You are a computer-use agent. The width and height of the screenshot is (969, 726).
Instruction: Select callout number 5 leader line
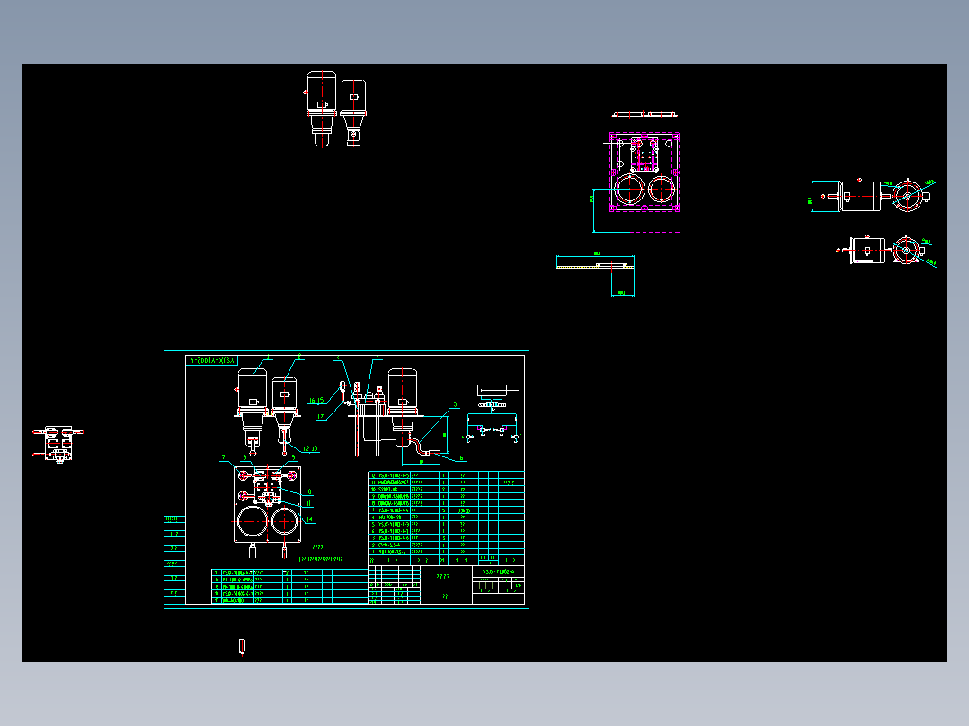tap(456, 403)
